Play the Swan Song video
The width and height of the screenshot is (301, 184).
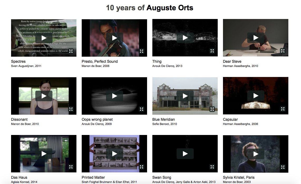point(185,154)
